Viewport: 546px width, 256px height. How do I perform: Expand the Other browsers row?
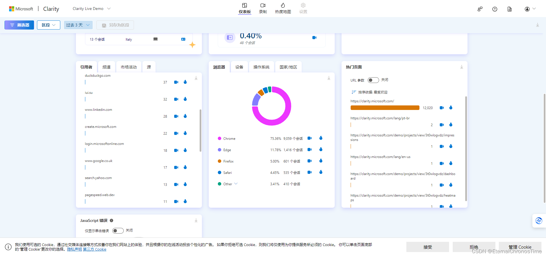236,184
